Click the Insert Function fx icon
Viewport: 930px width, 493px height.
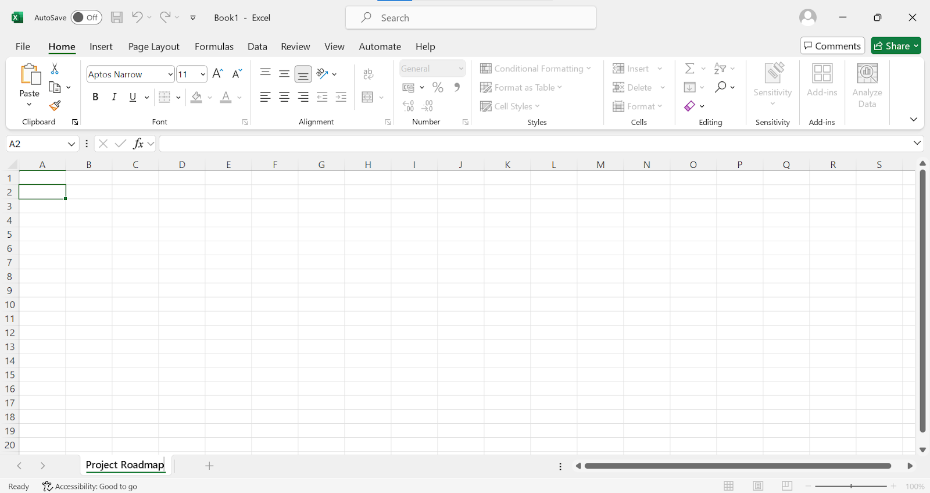click(x=138, y=144)
